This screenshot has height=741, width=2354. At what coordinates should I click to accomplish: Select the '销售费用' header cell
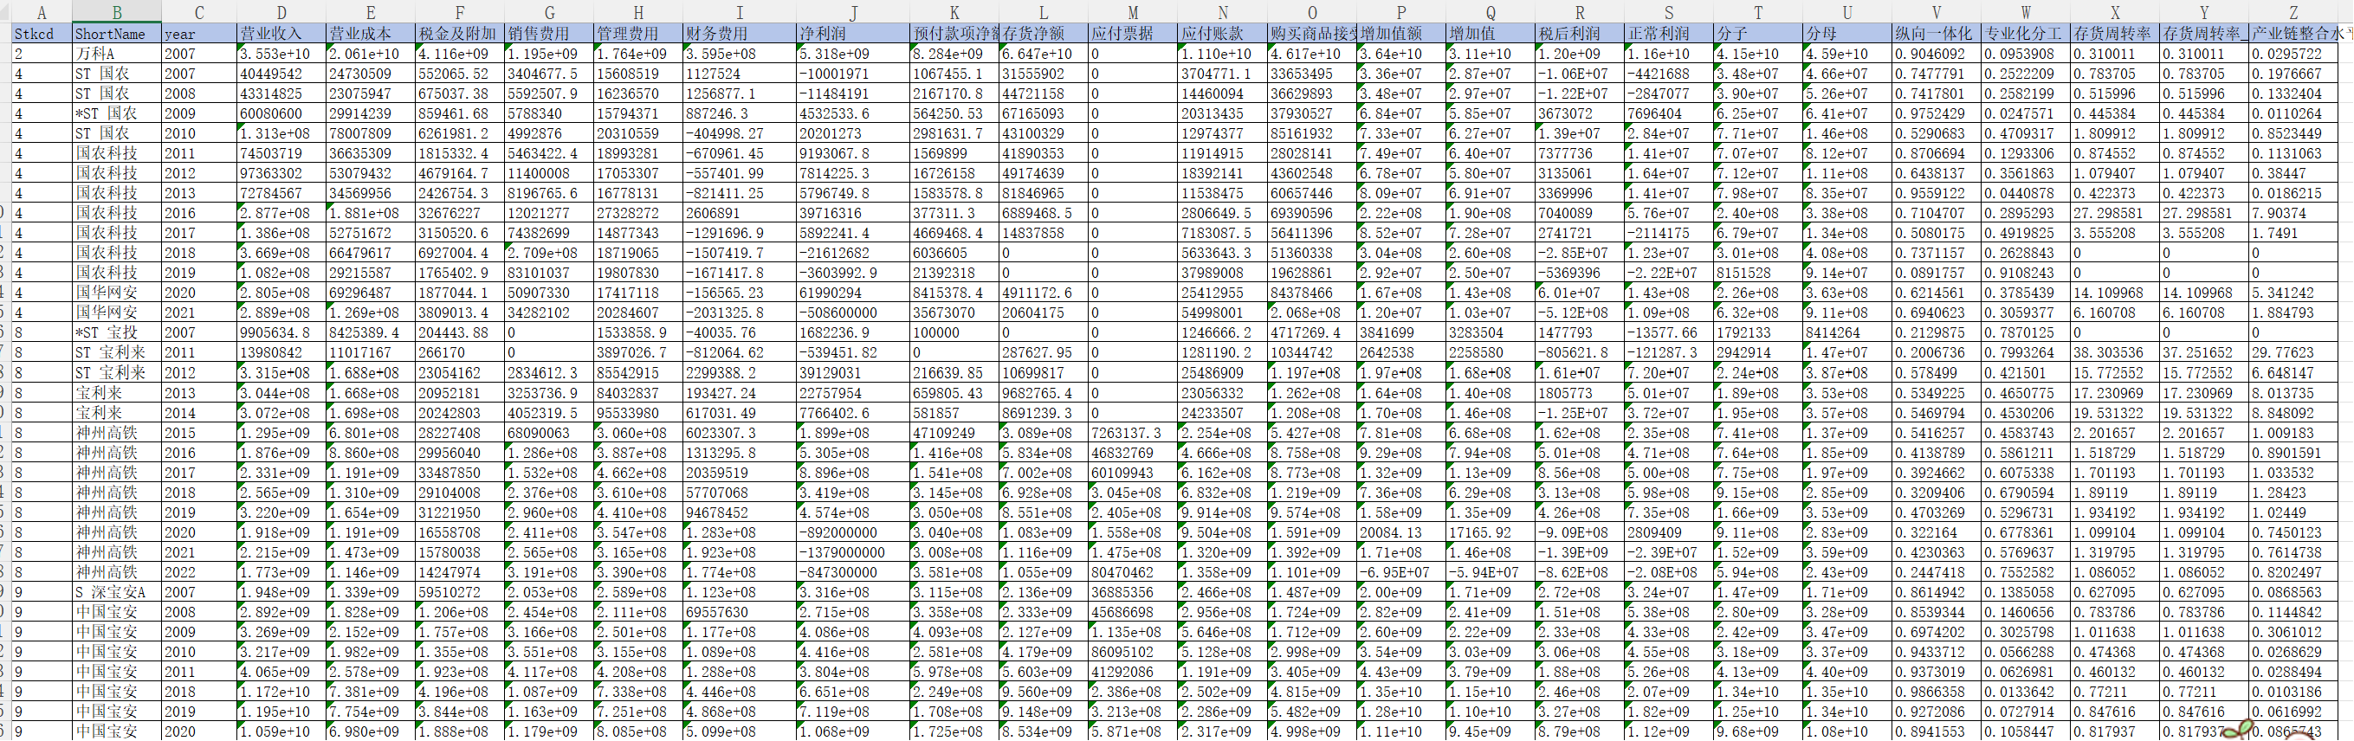[549, 34]
